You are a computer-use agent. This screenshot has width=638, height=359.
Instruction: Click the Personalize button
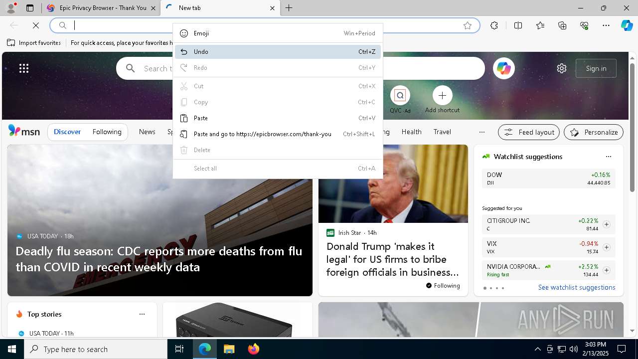tap(594, 132)
